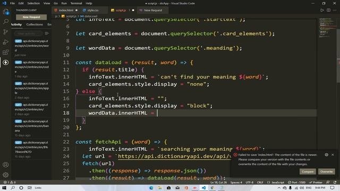This screenshot has width=340, height=191.
Task: Click the Prettier status bar item
Action: point(316,183)
